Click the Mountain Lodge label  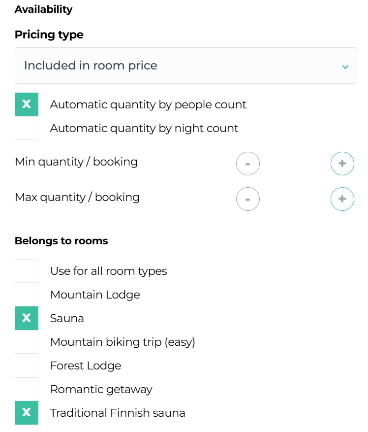(95, 295)
